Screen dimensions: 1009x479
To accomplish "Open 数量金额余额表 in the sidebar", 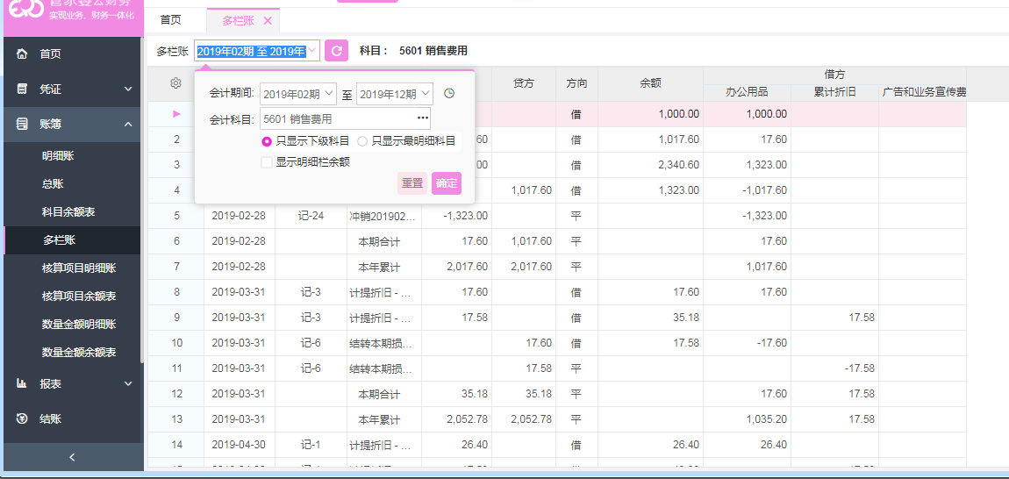I will coord(79,353).
